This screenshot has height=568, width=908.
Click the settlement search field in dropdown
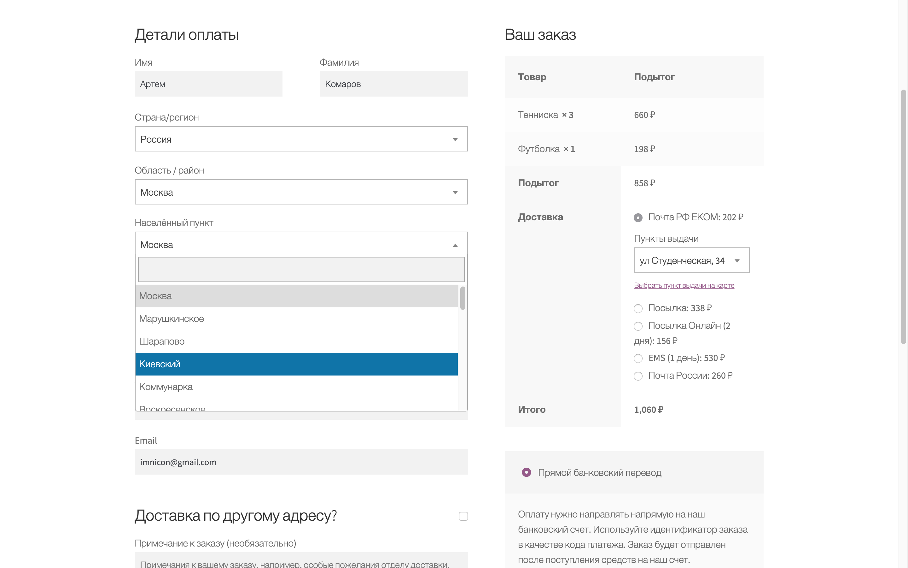point(301,269)
